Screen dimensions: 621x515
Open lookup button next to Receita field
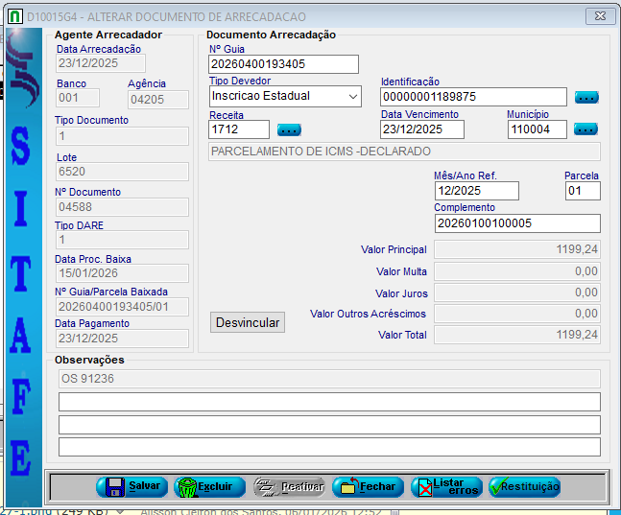289,129
